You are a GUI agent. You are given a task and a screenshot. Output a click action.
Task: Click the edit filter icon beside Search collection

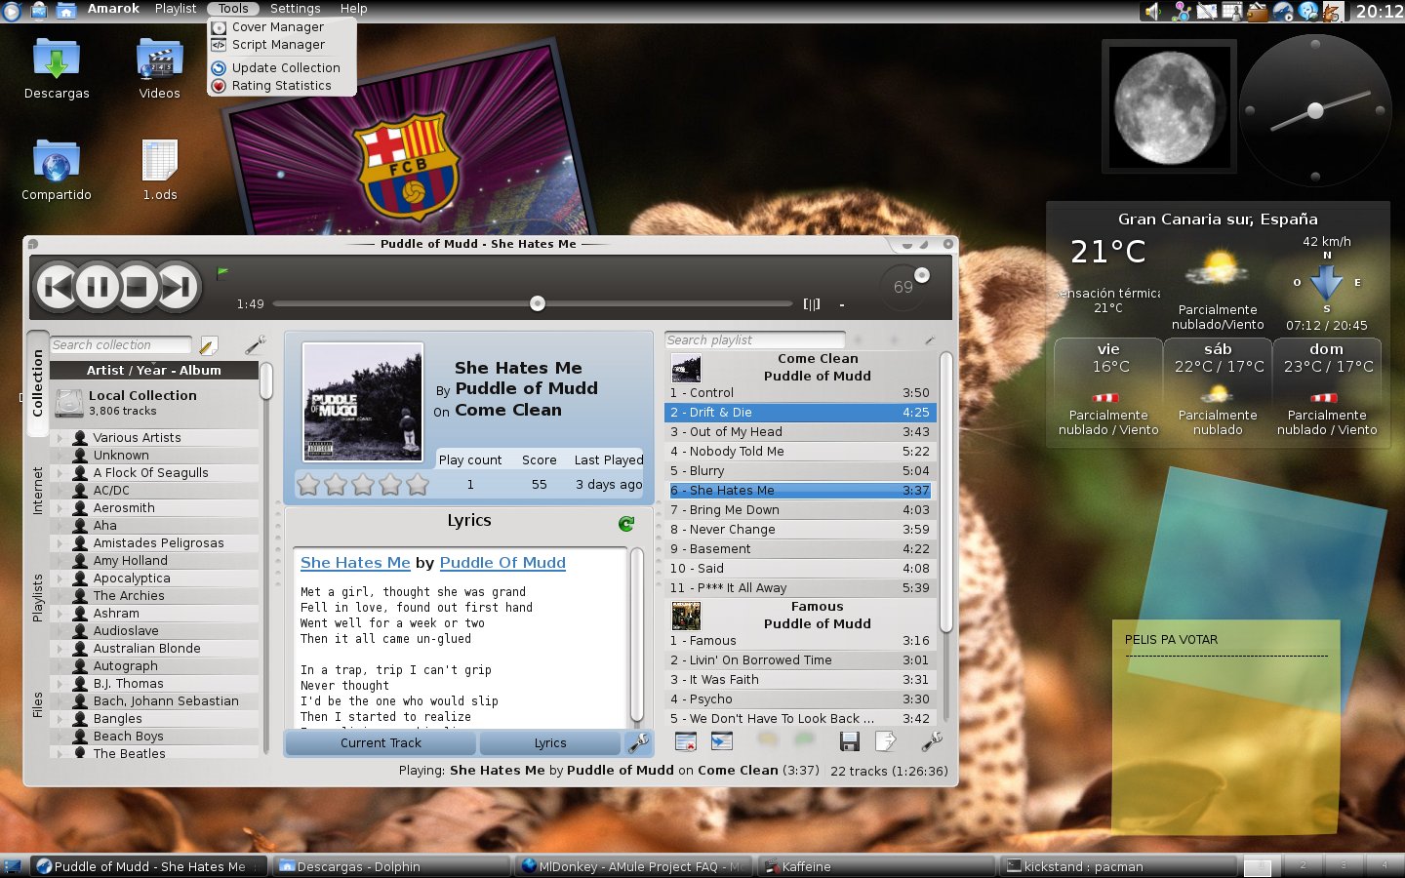(x=208, y=345)
